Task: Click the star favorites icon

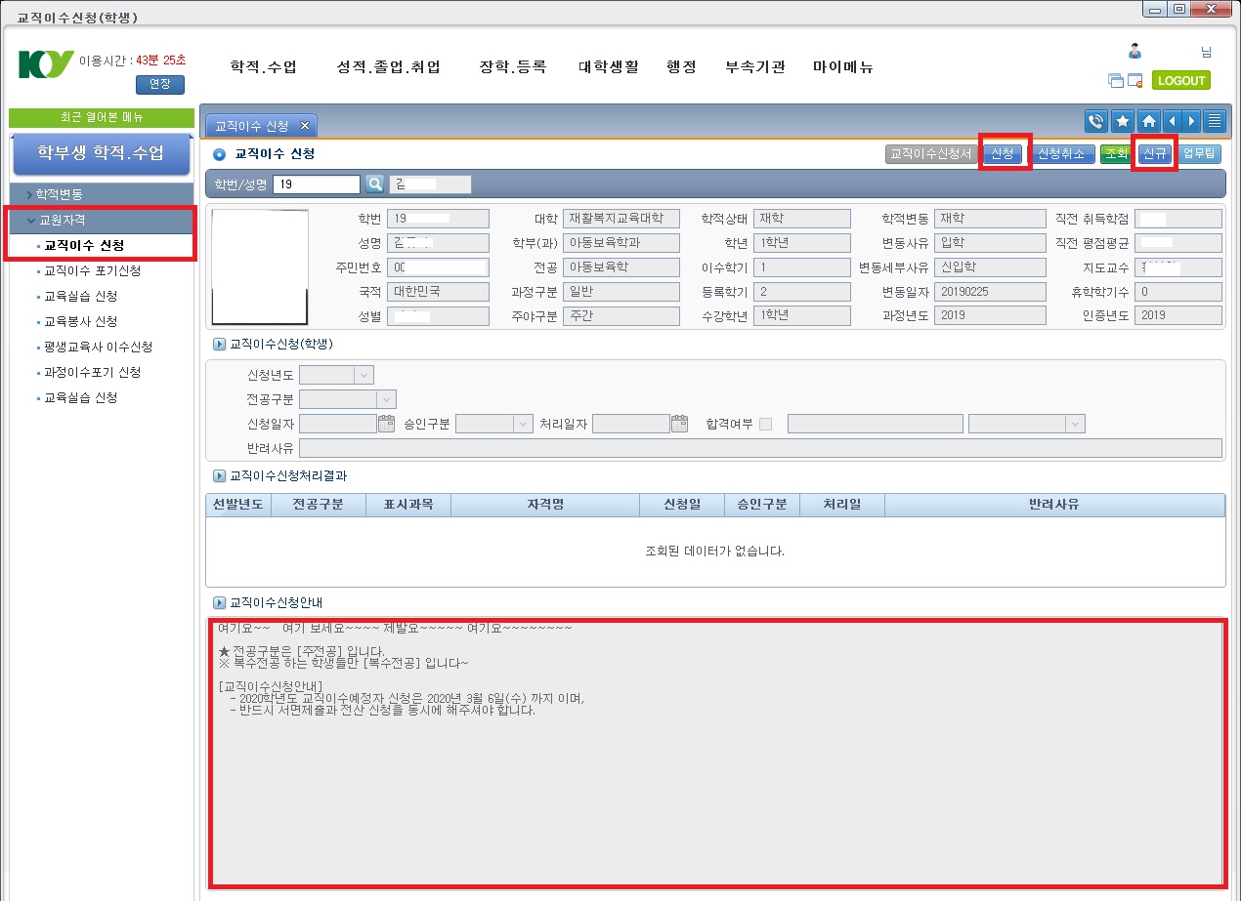Action: pyautogui.click(x=1123, y=121)
